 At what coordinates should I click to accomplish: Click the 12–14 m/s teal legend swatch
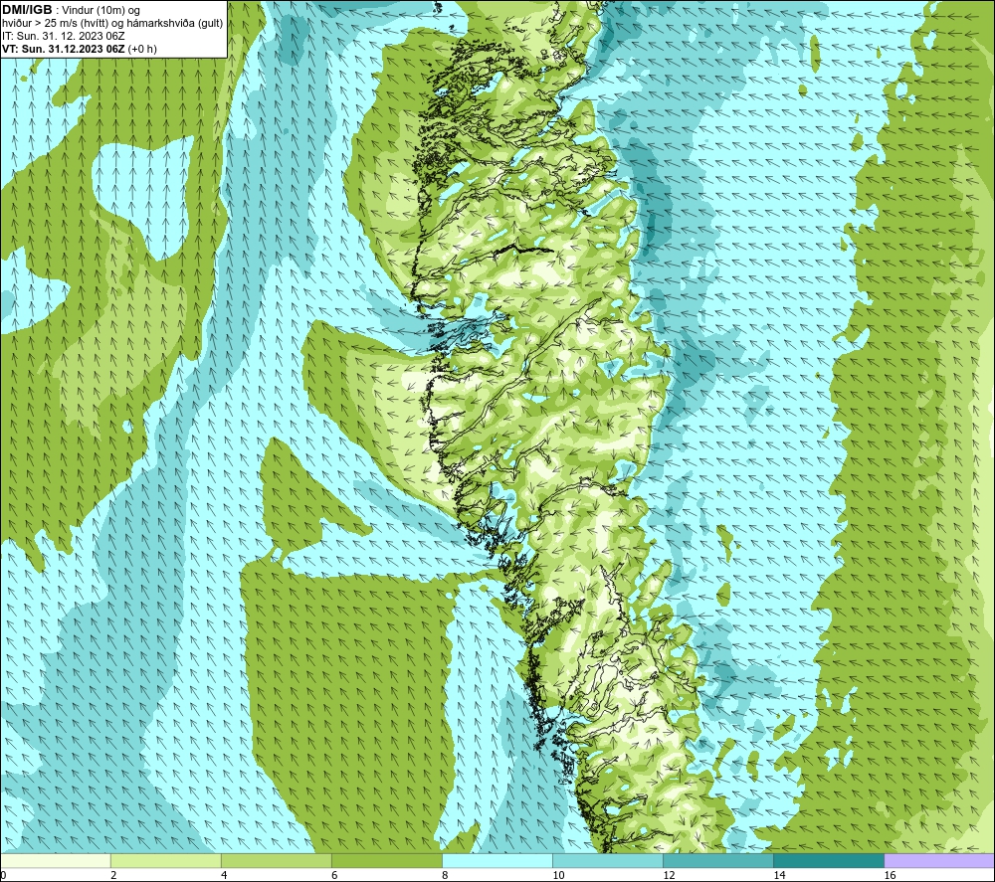717,860
